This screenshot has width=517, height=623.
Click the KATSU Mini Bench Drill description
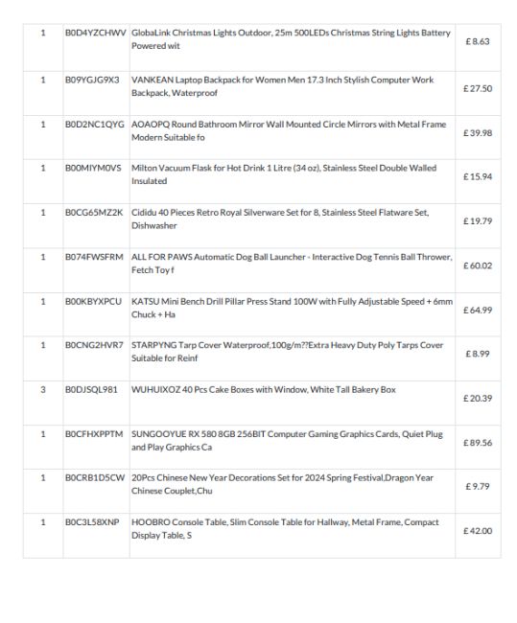click(x=292, y=308)
